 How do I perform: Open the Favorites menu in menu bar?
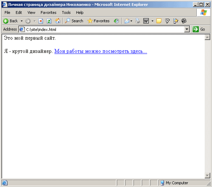click(x=48, y=13)
